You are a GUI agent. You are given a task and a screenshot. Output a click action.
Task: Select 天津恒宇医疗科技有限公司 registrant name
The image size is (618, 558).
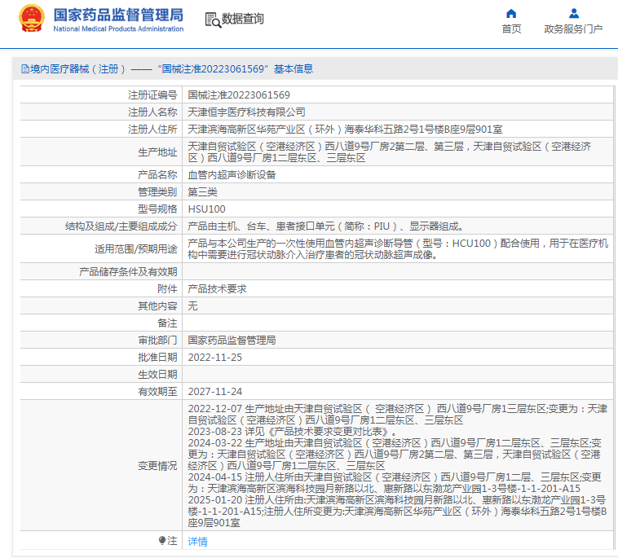point(246,112)
